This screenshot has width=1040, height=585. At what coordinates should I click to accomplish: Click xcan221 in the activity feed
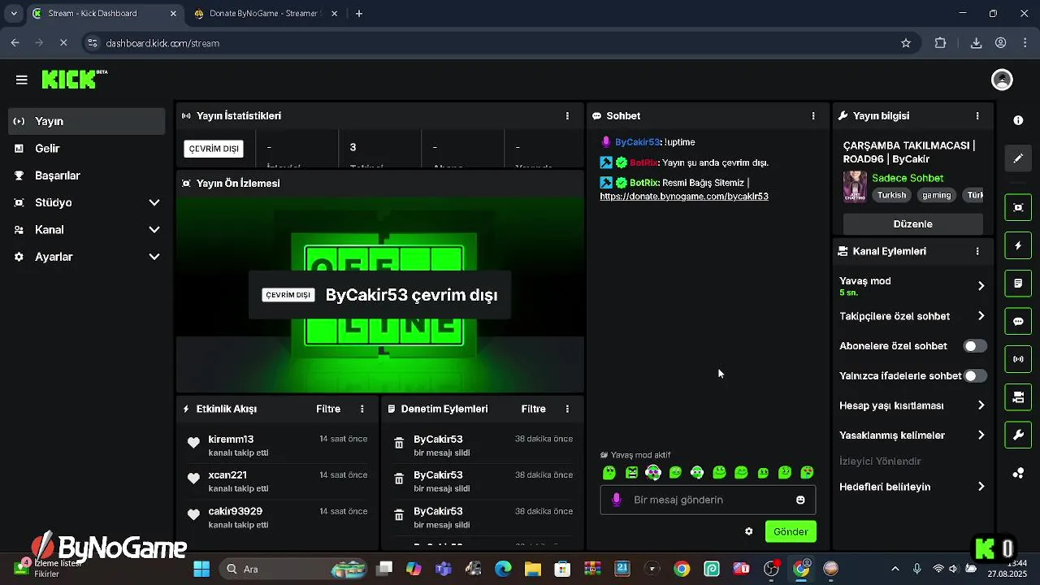click(227, 475)
